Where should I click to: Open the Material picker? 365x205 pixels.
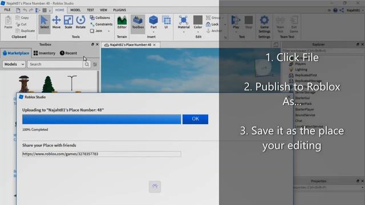point(184,22)
